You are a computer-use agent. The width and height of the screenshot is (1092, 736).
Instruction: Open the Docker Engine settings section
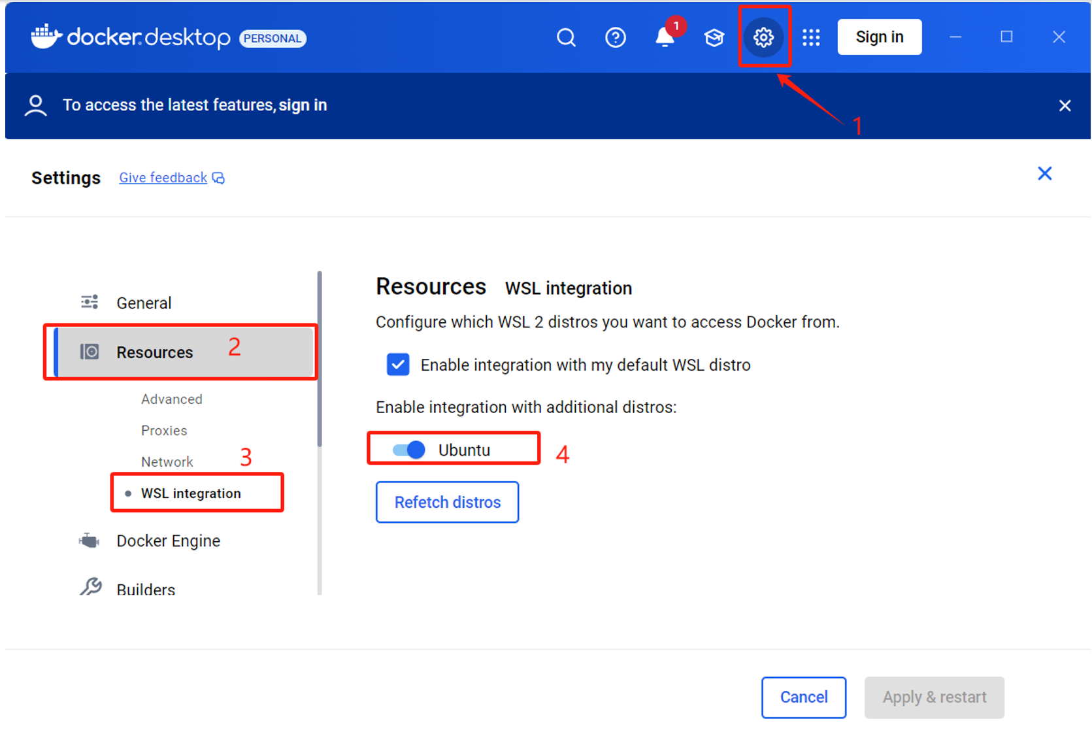(168, 541)
